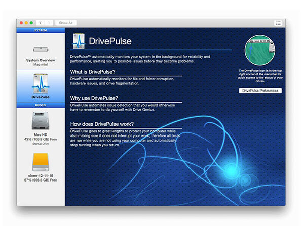Click the circular menu bar preview image

[260, 51]
